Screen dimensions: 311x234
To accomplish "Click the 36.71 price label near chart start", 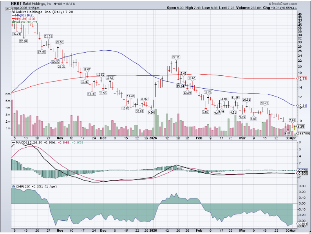I will [x=16, y=34].
